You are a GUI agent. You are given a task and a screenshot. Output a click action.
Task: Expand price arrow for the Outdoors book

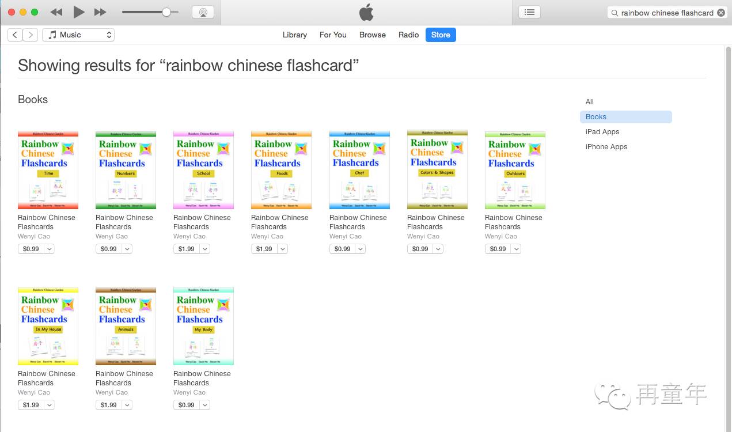(517, 249)
